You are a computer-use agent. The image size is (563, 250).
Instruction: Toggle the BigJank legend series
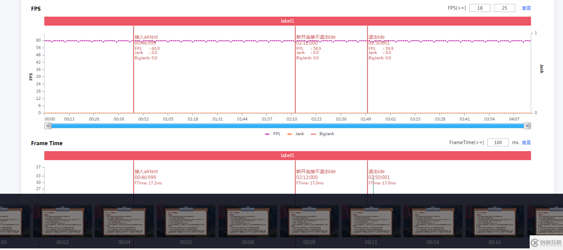point(322,134)
